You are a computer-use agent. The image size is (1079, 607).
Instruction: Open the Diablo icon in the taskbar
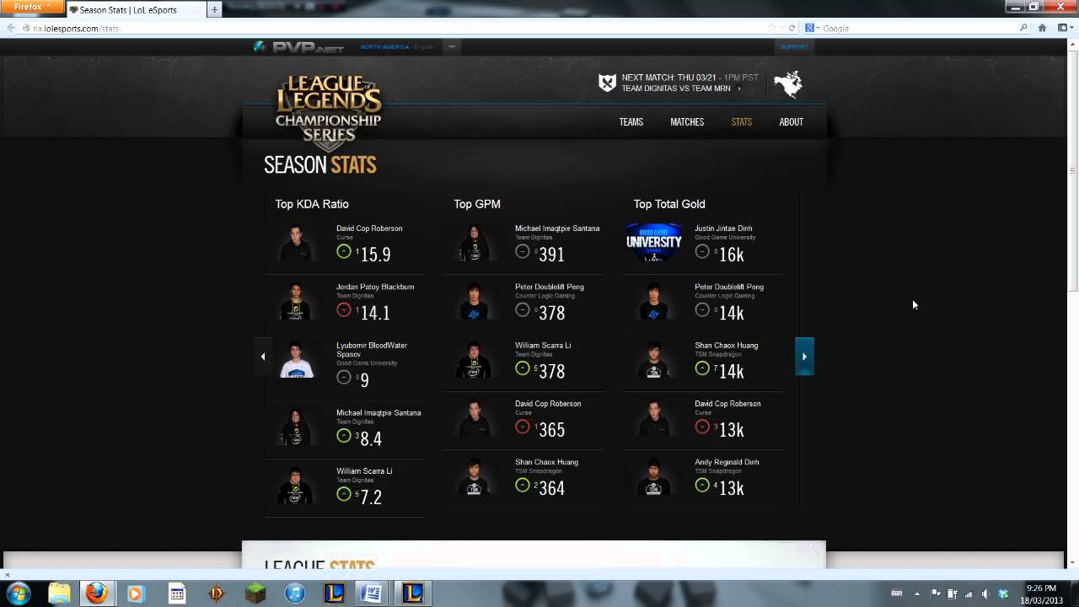click(217, 594)
